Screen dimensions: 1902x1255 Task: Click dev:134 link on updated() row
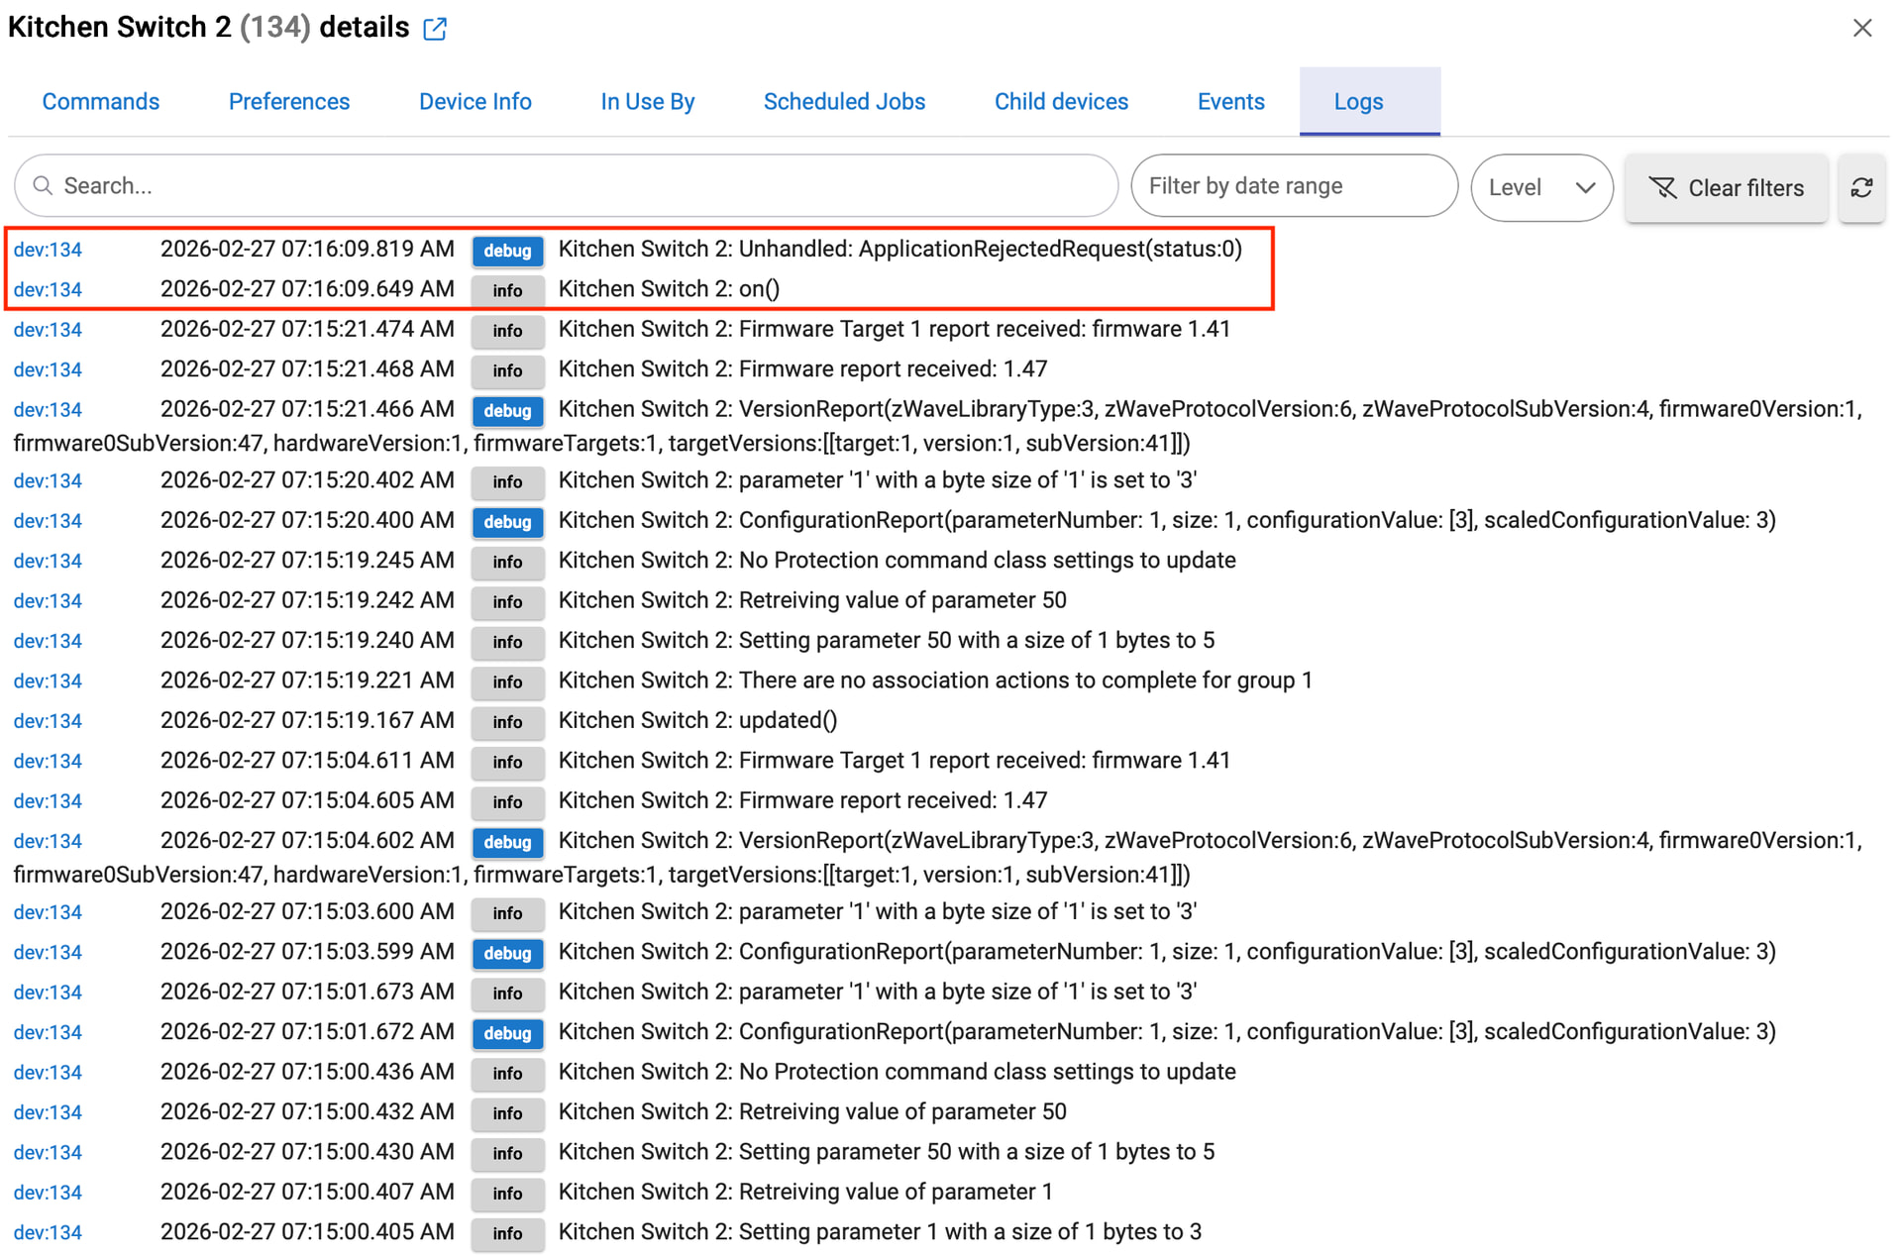[48, 721]
